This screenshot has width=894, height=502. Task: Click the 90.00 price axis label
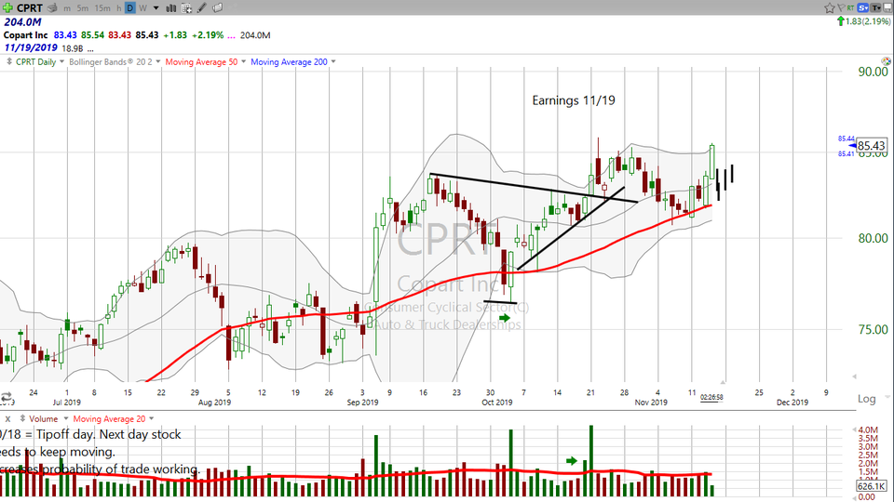(x=873, y=72)
